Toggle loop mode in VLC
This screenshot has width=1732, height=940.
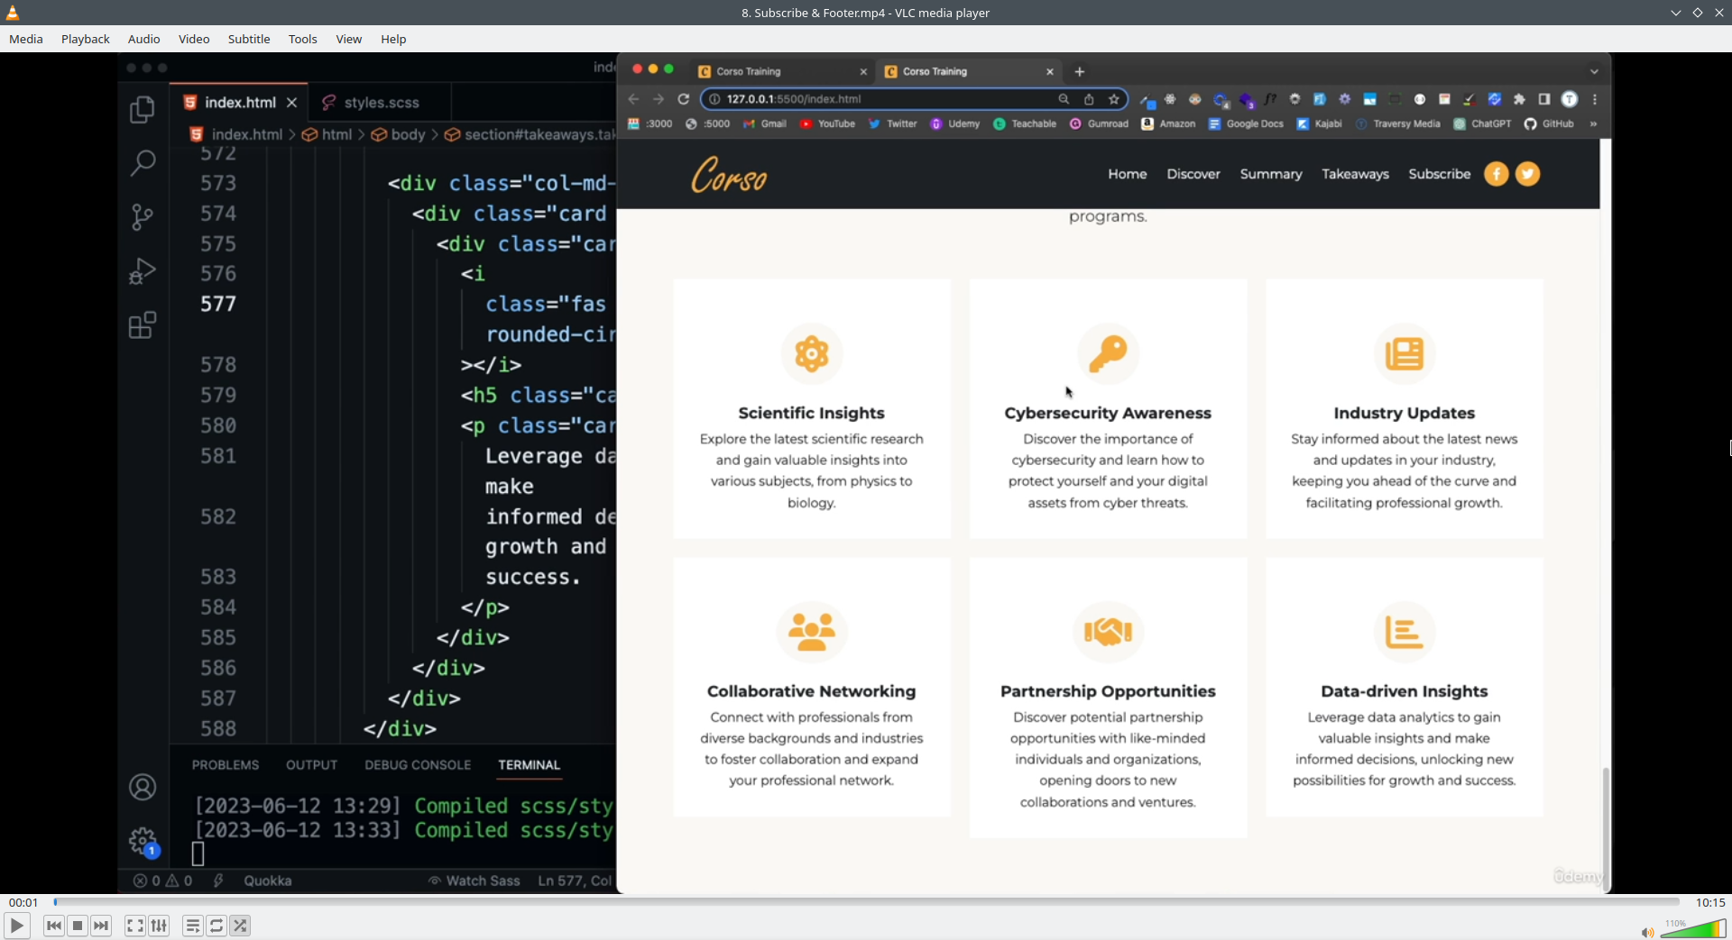(216, 926)
